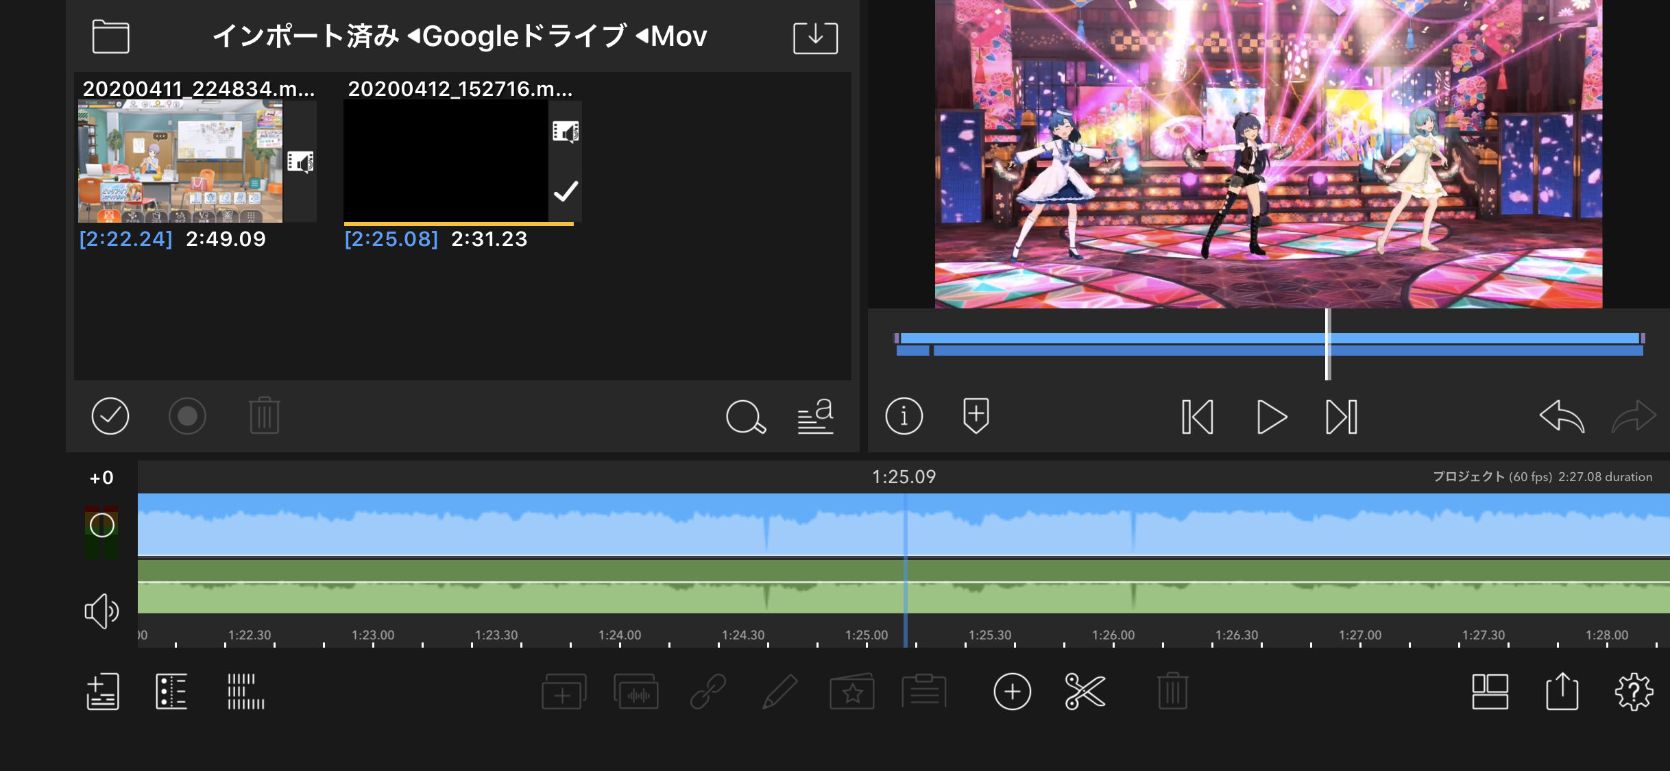Tap the library trash icon
Viewport: 1670px width, 771px height.
point(265,415)
